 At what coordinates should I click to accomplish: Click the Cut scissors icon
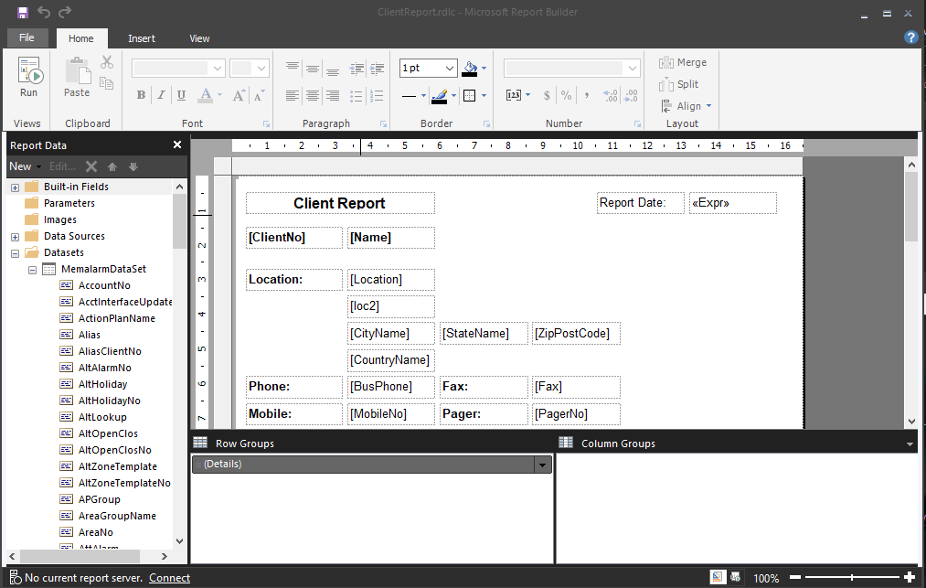pos(107,62)
